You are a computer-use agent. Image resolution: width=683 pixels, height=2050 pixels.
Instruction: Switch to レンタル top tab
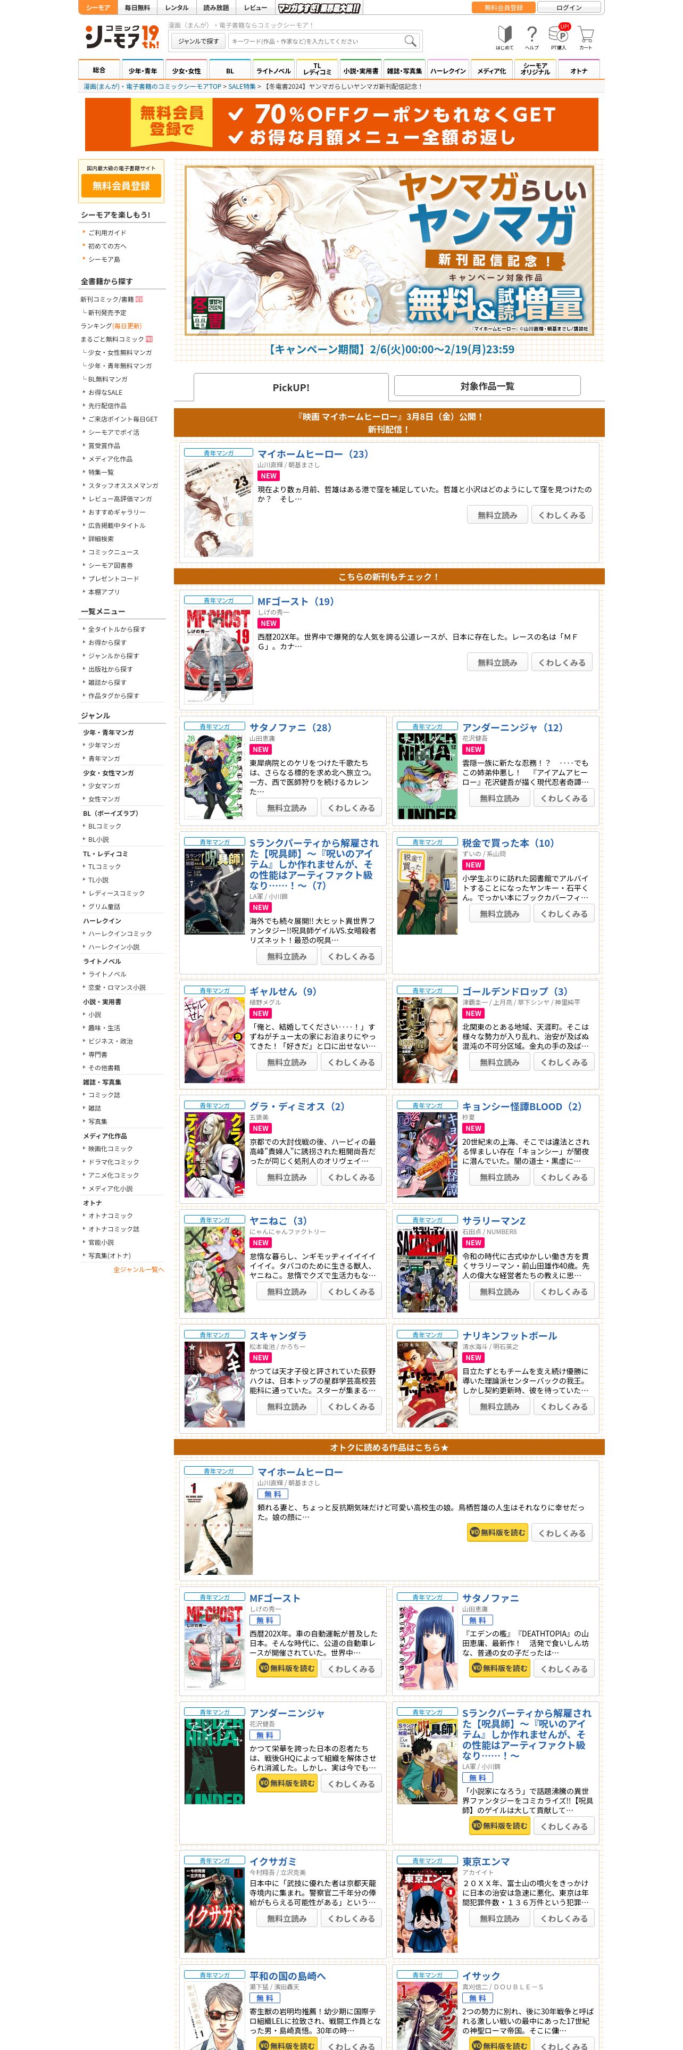pyautogui.click(x=177, y=8)
